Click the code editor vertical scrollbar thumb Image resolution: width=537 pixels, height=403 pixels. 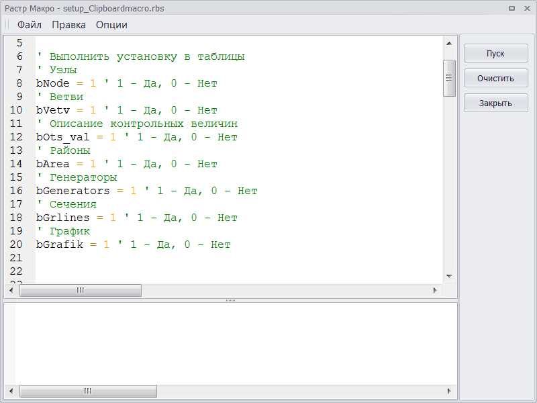pos(449,78)
